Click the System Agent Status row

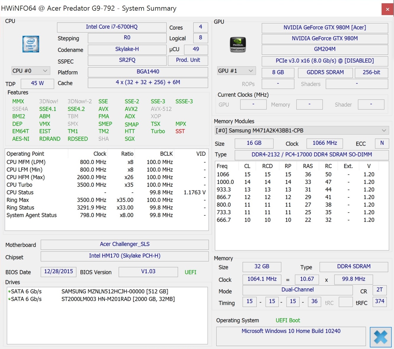106,215
